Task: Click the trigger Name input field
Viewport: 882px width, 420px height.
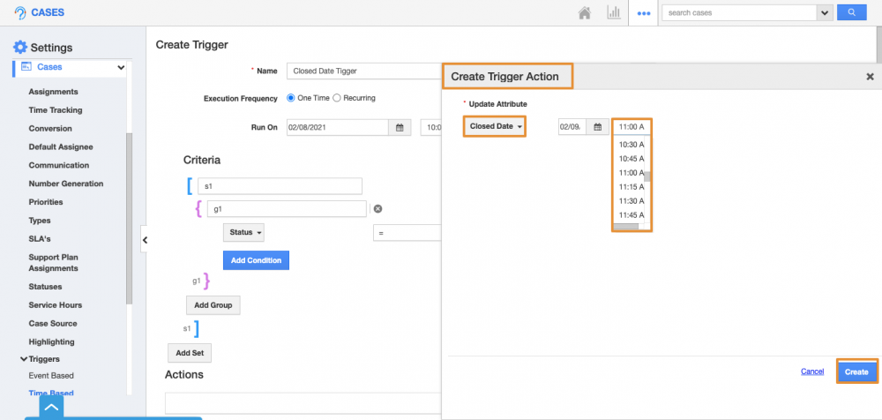Action: coord(363,71)
